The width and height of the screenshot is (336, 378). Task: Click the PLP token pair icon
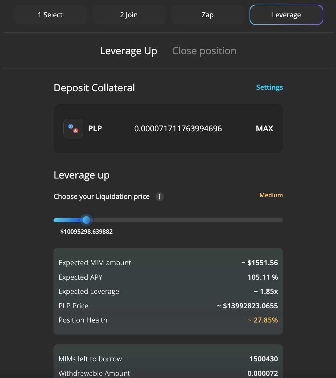tap(73, 129)
